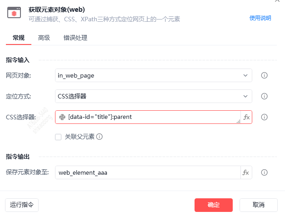Open the 使用说明 link
The image size is (285, 216).
[260, 18]
